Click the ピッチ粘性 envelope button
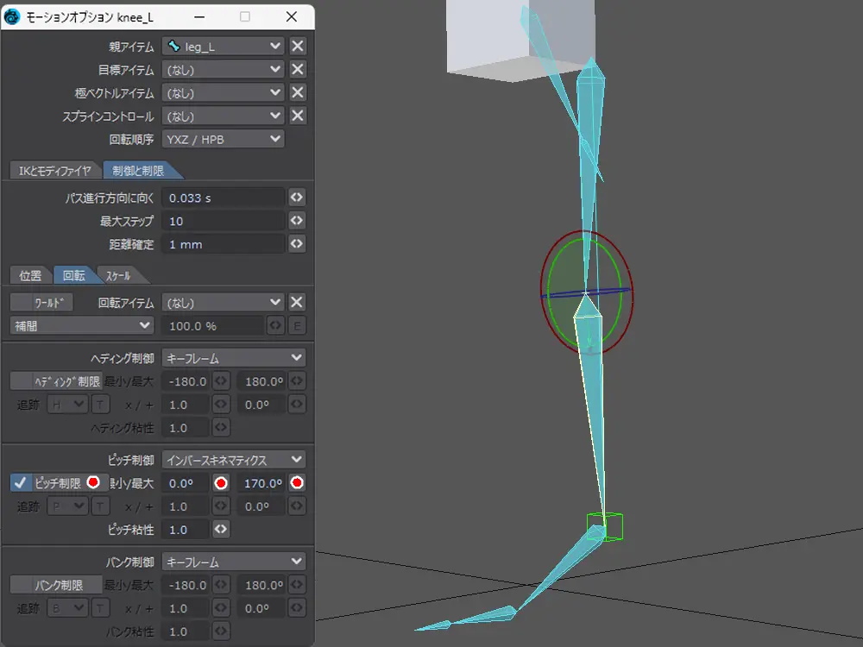The image size is (863, 647). click(x=222, y=530)
